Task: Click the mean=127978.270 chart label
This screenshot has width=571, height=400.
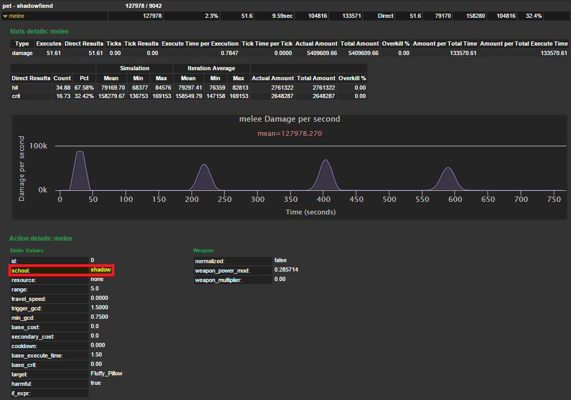Action: pyautogui.click(x=289, y=133)
